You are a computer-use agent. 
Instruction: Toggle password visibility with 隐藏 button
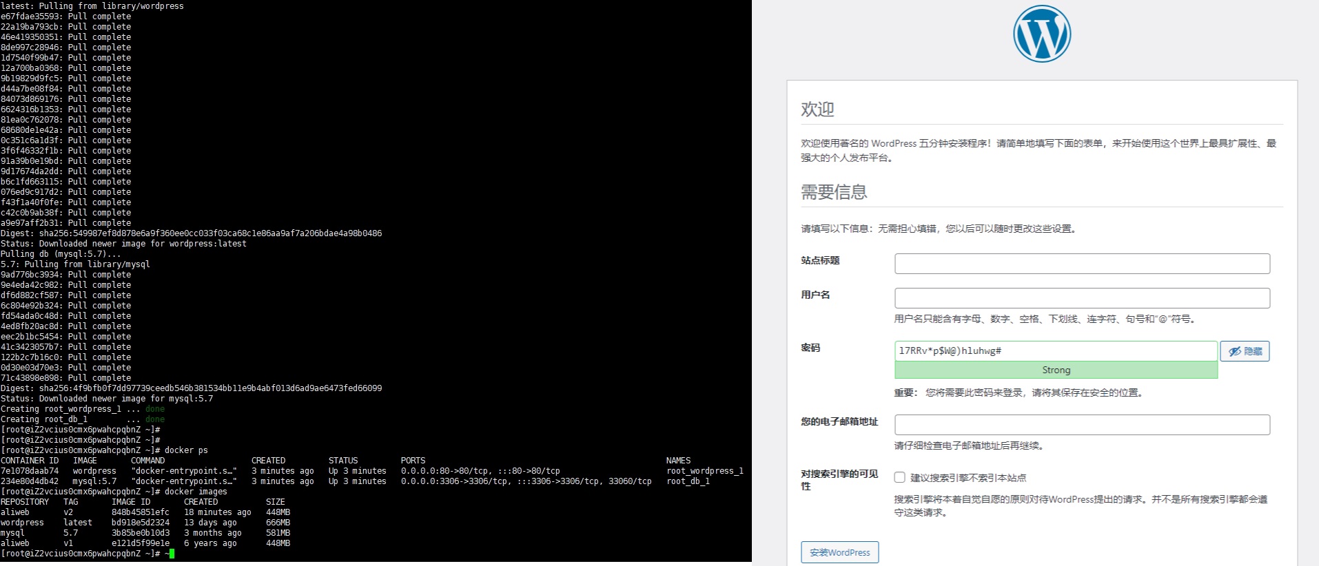(1245, 351)
